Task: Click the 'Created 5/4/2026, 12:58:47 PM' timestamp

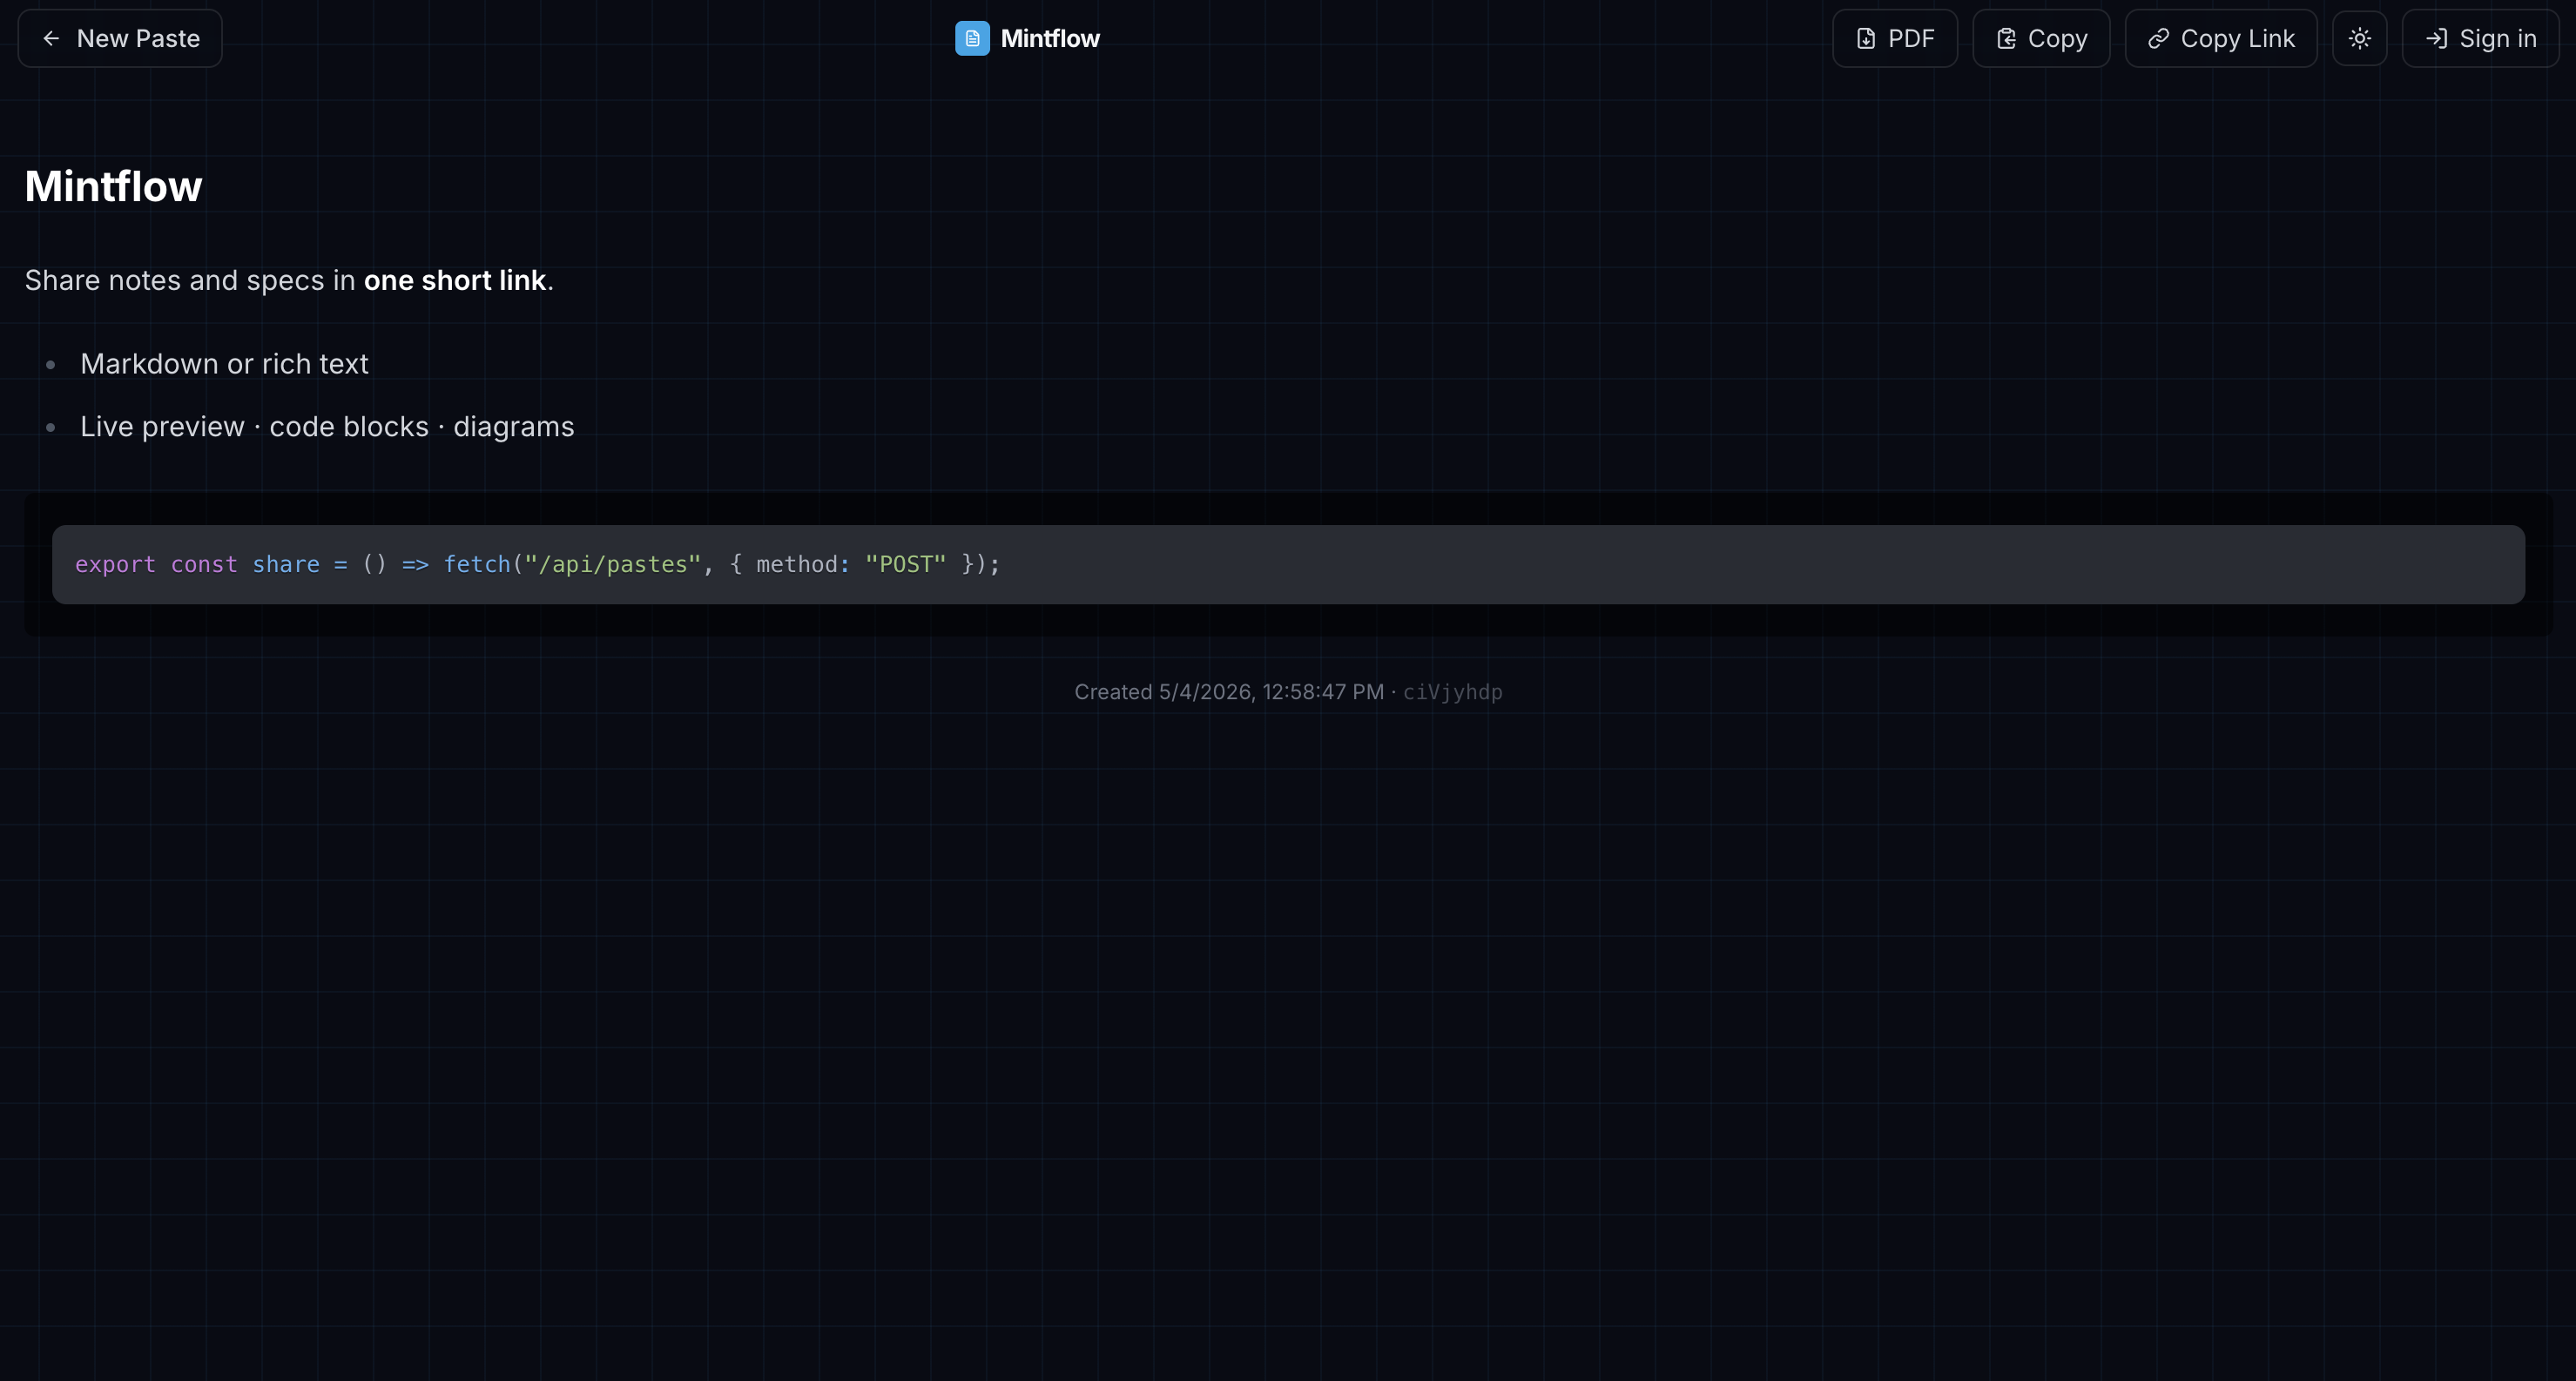Action: pyautogui.click(x=1229, y=692)
